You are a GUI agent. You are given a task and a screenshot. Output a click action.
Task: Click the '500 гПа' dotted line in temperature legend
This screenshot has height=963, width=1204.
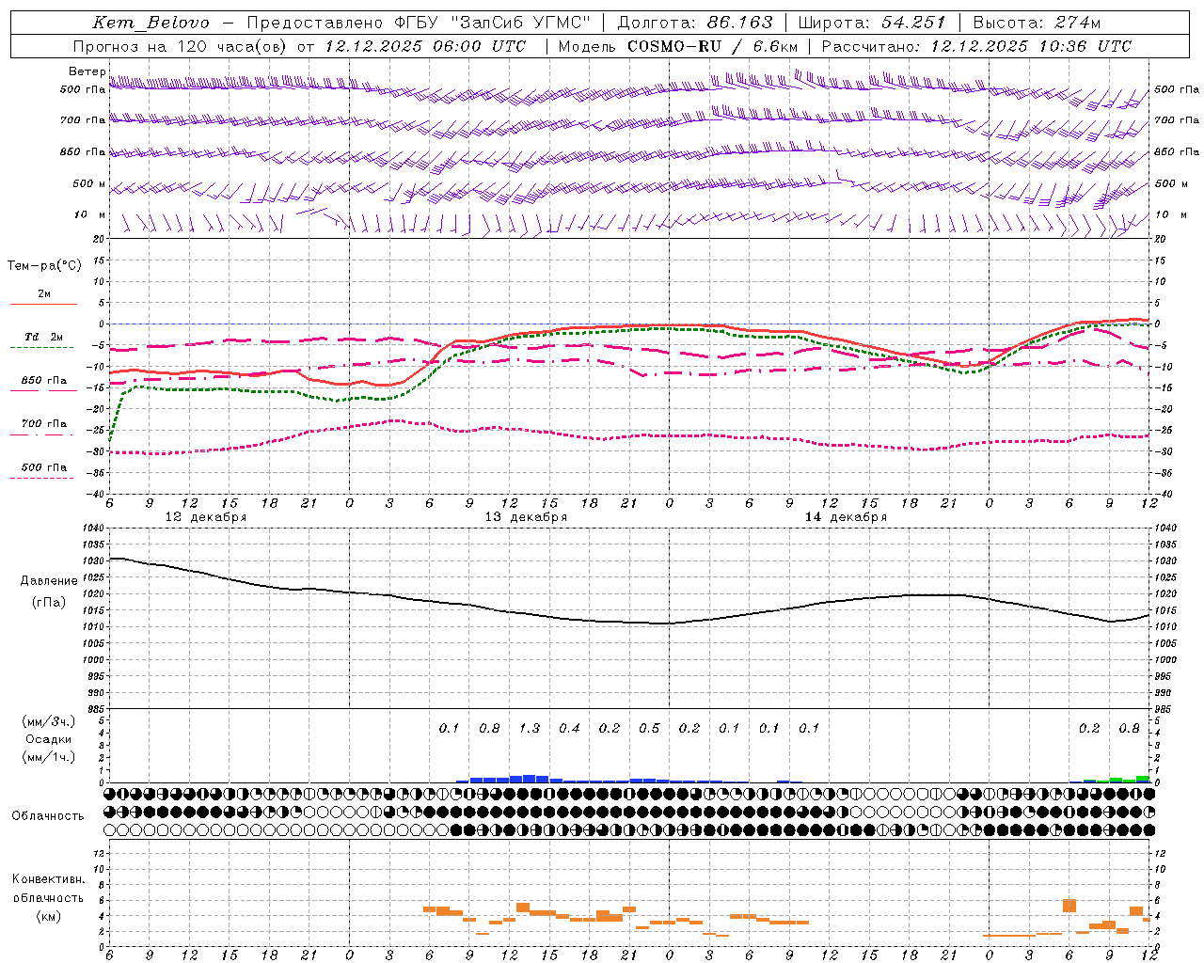(x=41, y=478)
